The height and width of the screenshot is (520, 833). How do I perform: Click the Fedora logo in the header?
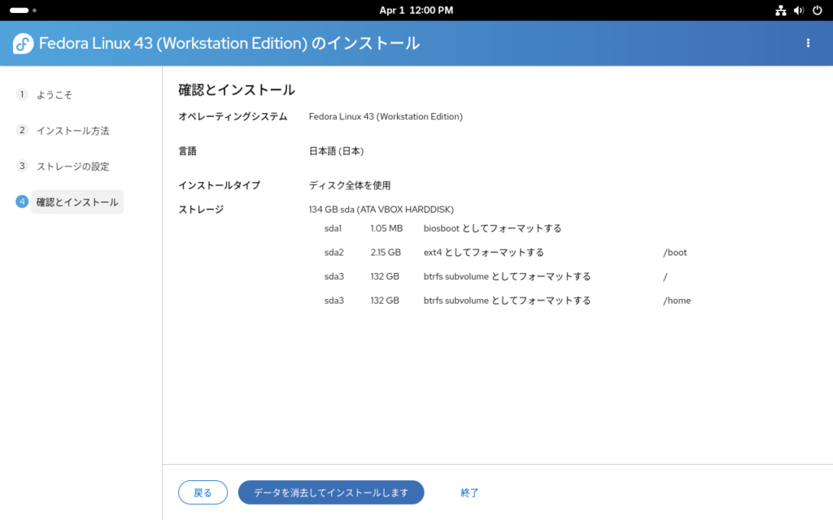[x=23, y=44]
